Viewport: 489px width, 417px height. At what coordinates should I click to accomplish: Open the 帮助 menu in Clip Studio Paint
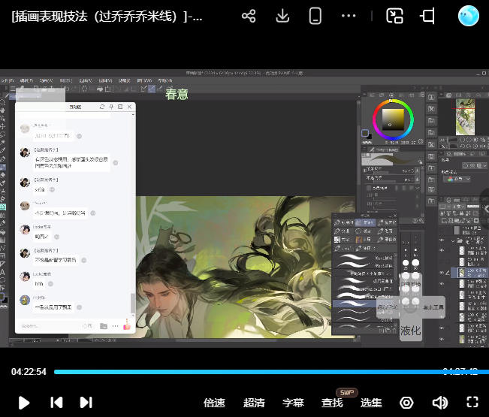[x=165, y=80]
